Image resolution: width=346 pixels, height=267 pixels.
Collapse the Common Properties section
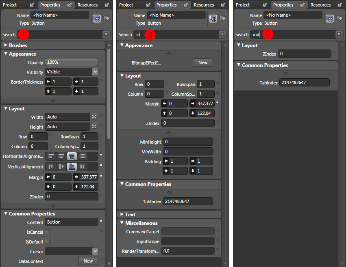click(x=7, y=213)
